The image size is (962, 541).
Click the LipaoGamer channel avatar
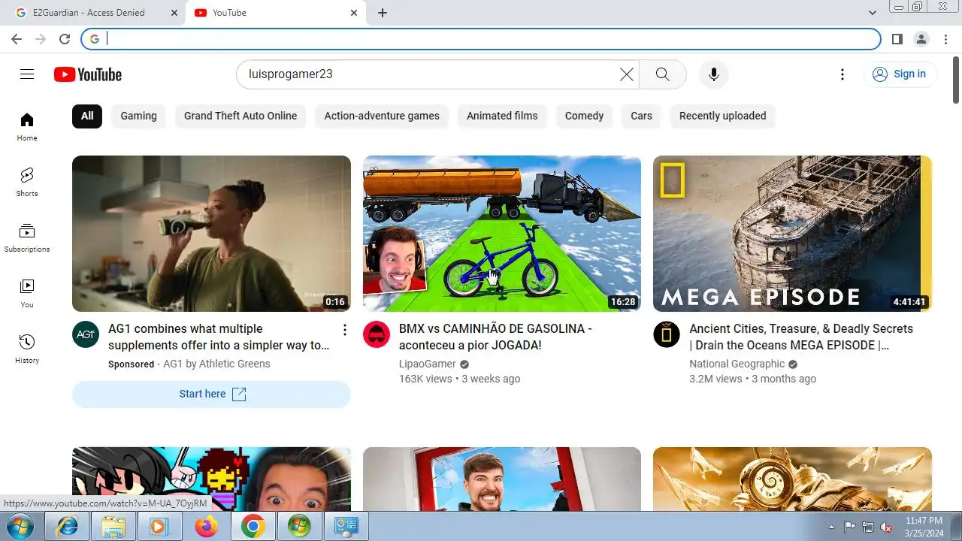tap(377, 334)
